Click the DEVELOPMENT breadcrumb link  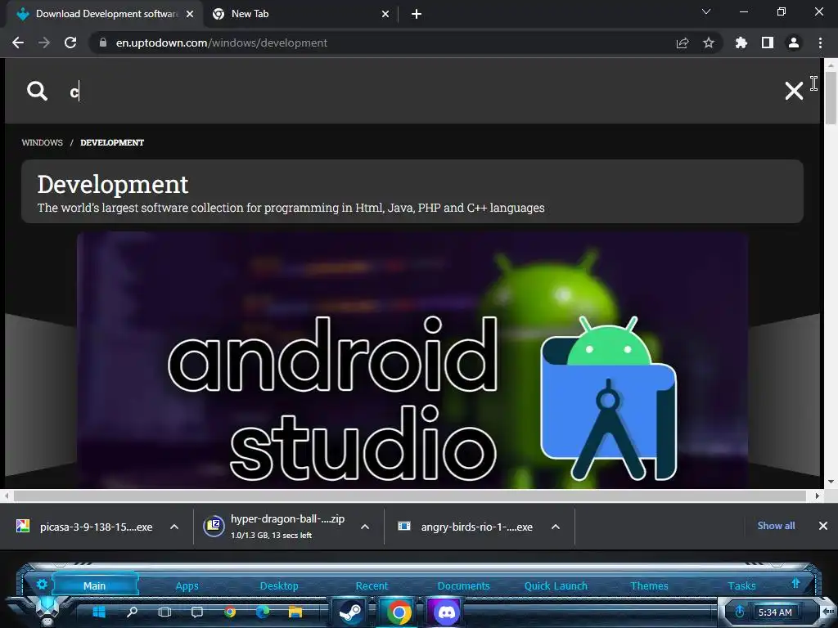coord(112,142)
